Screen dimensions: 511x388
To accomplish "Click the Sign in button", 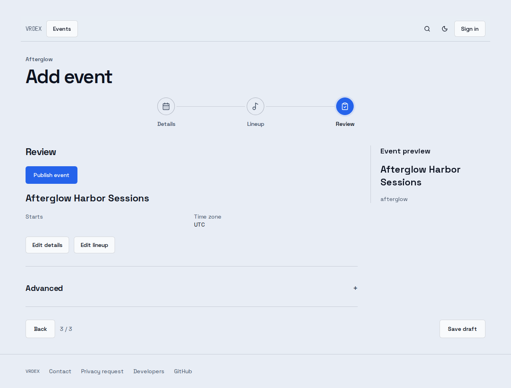I will [469, 29].
